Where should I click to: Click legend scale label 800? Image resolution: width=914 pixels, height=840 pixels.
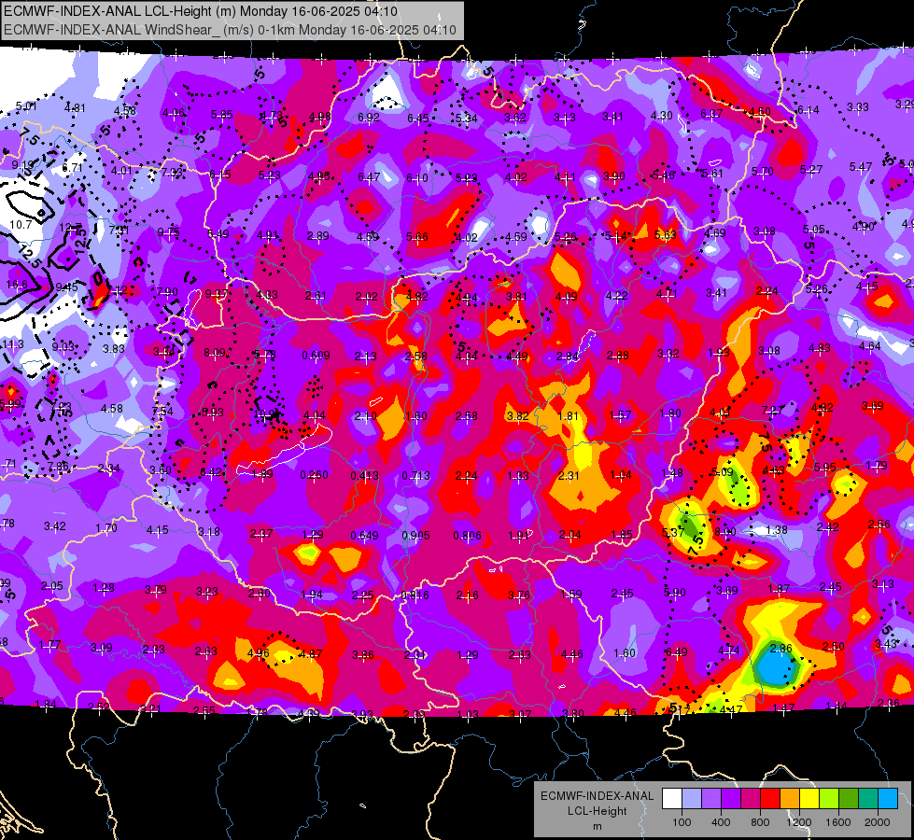760,822
